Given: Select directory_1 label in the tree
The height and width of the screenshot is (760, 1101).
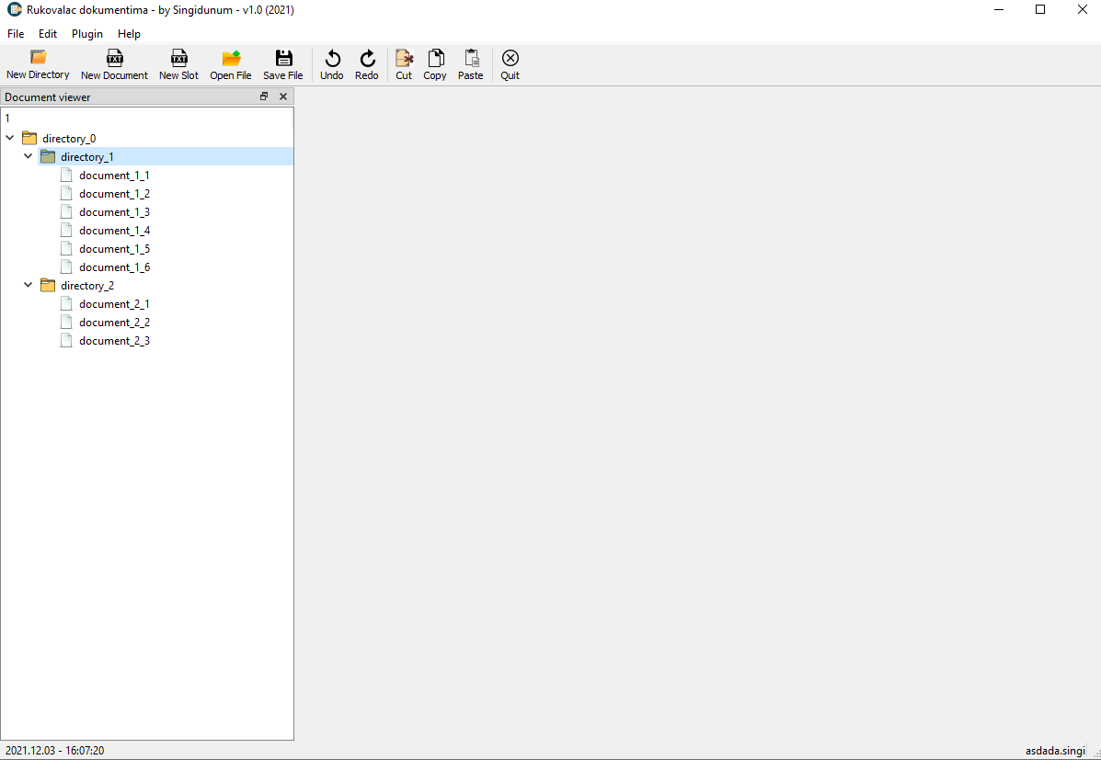Looking at the screenshot, I should click(87, 157).
